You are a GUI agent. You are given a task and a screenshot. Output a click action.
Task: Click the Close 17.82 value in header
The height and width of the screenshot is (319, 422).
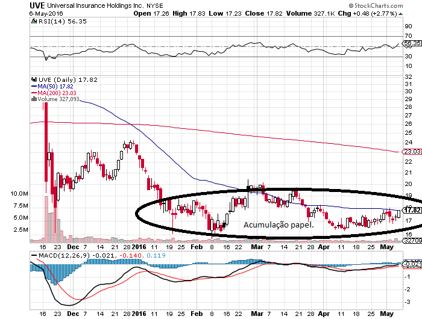pos(264,13)
